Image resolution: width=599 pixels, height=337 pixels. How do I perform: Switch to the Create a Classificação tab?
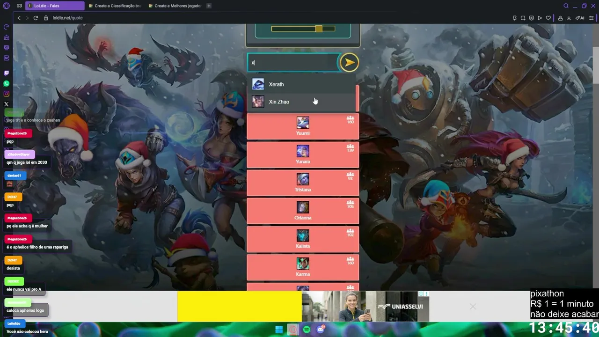[115, 6]
